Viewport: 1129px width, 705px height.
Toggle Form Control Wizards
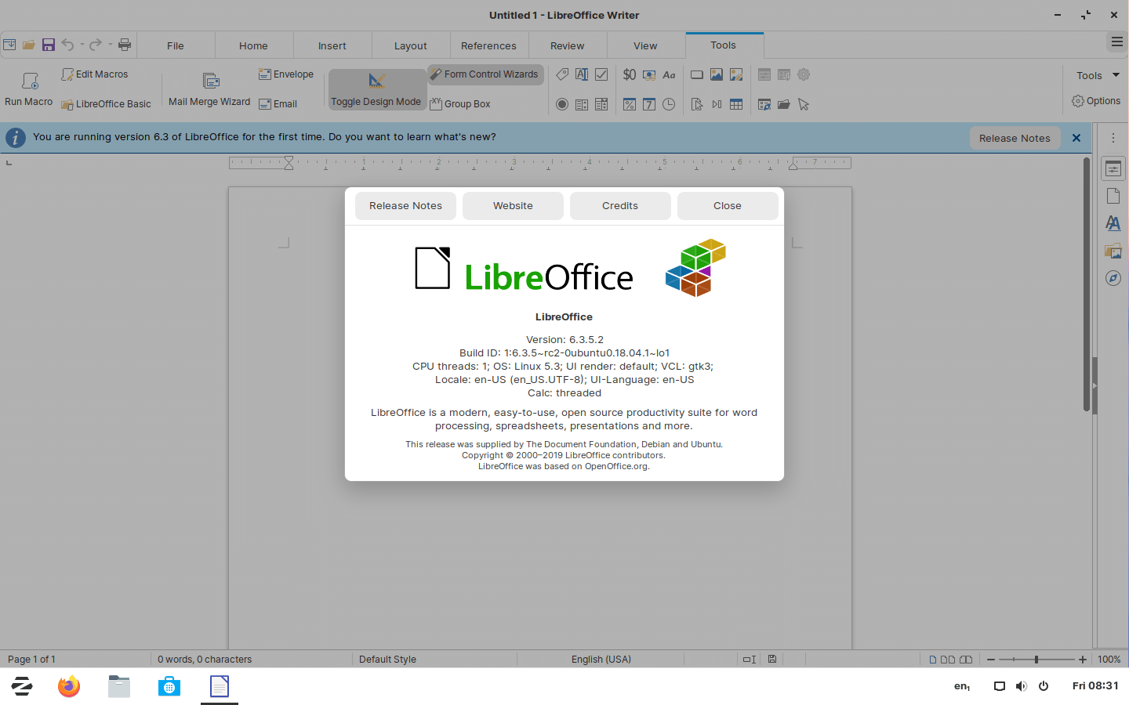tap(485, 74)
